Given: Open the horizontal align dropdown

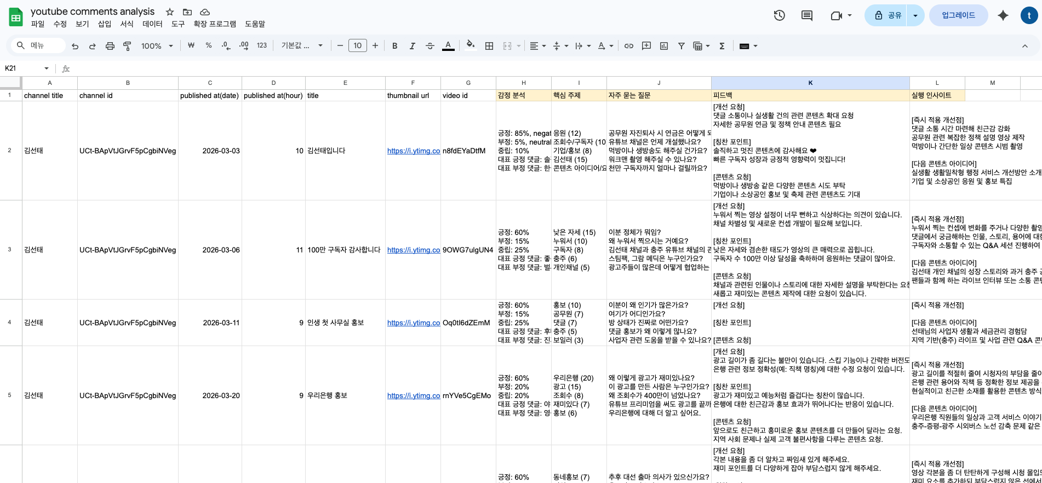Looking at the screenshot, I should pyautogui.click(x=537, y=46).
